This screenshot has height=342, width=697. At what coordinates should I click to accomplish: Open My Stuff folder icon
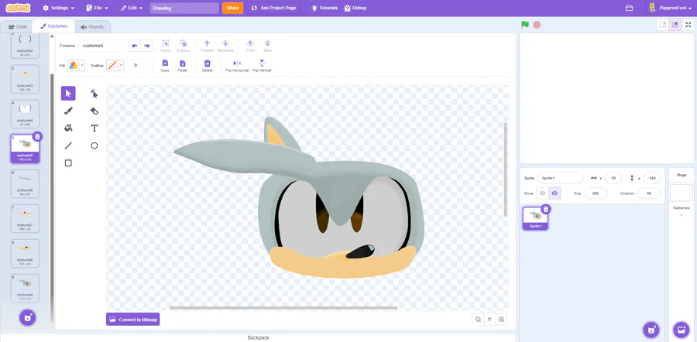pyautogui.click(x=629, y=8)
